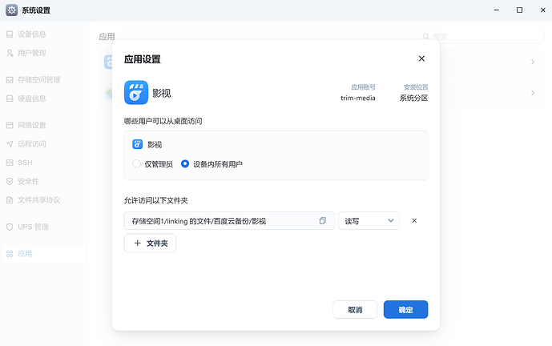Click the trim-media account text

pyautogui.click(x=357, y=99)
